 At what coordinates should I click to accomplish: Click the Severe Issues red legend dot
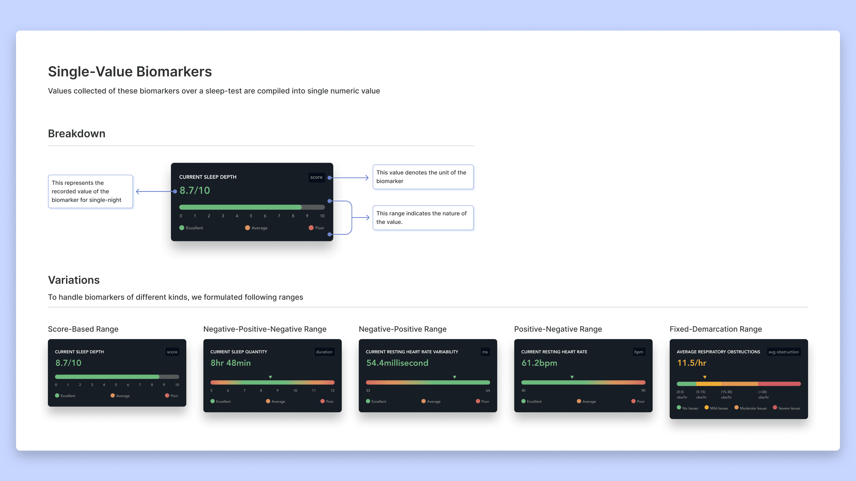[x=775, y=408]
